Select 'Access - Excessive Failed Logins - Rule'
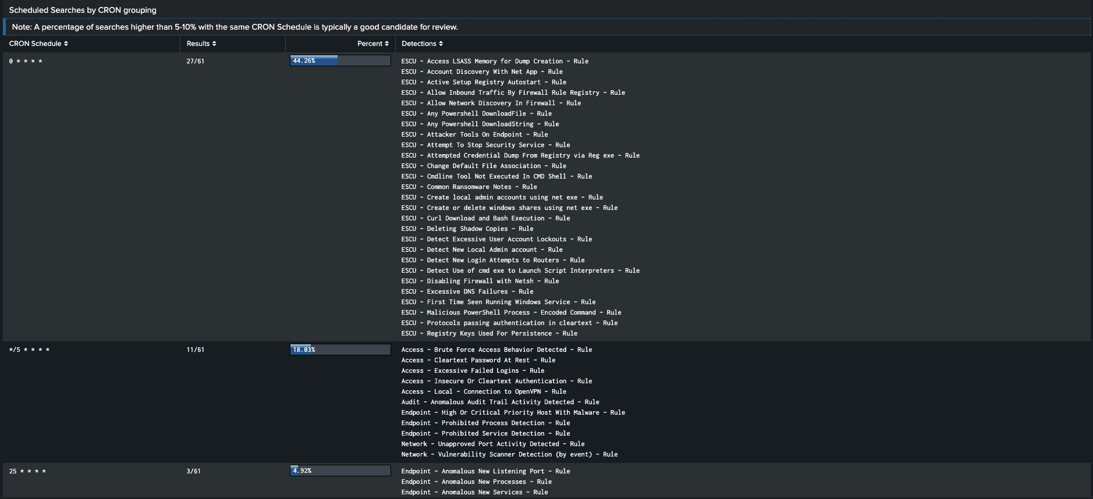This screenshot has width=1093, height=499. point(473,370)
